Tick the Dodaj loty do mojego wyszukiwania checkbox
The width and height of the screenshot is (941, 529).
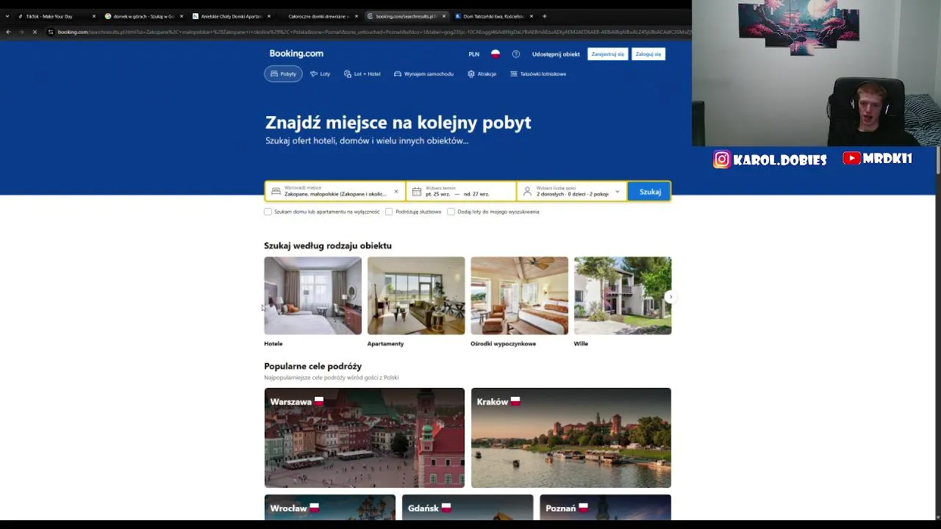(451, 212)
